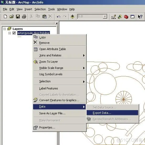This screenshot has height=145, width=145.
Task: Open the File menu
Action: [5, 9]
